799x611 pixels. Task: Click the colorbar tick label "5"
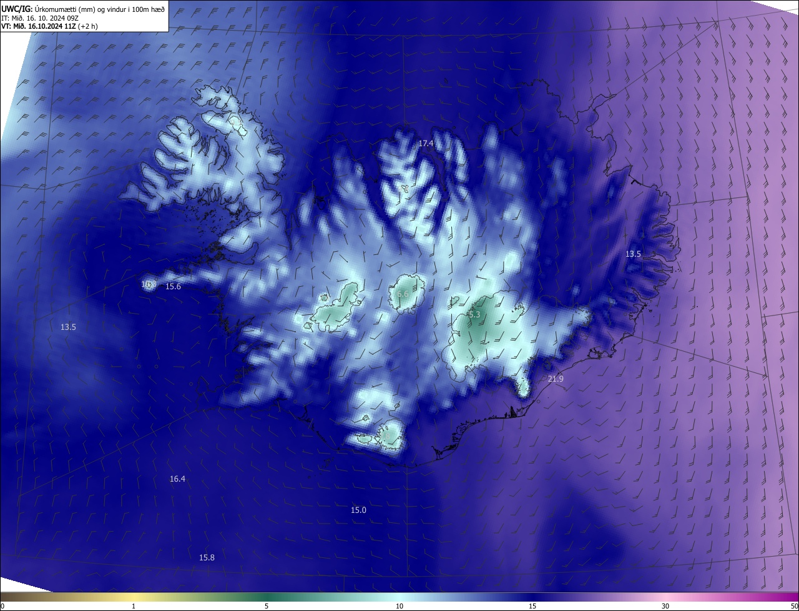[267, 606]
